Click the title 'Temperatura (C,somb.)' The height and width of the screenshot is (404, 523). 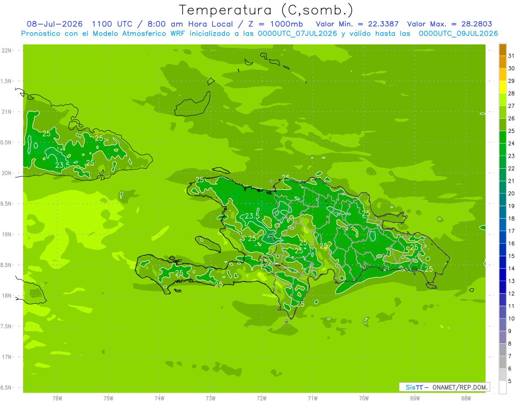click(266, 10)
